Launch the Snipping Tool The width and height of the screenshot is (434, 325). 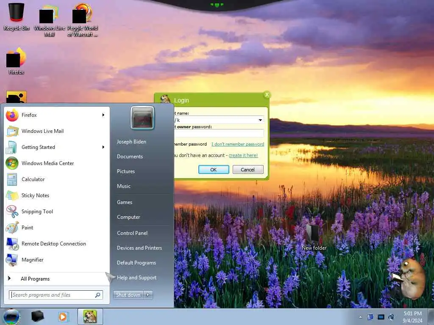[x=57, y=212]
